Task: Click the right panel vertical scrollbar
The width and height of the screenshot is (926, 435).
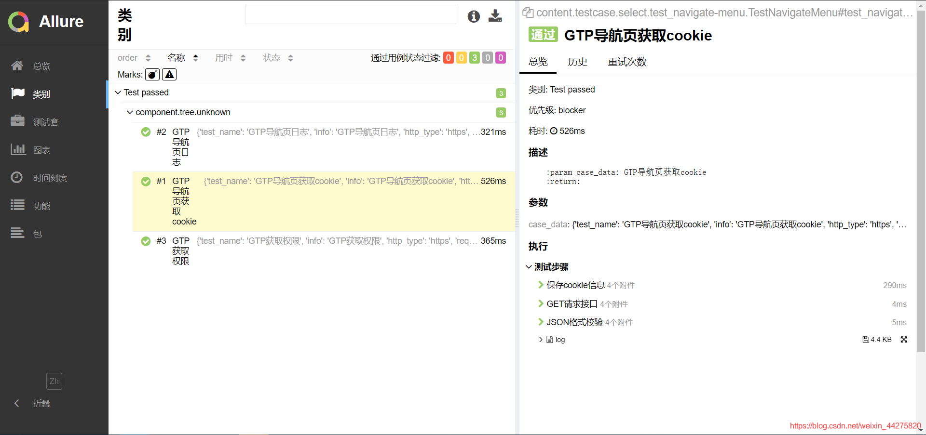Action: 921,182
